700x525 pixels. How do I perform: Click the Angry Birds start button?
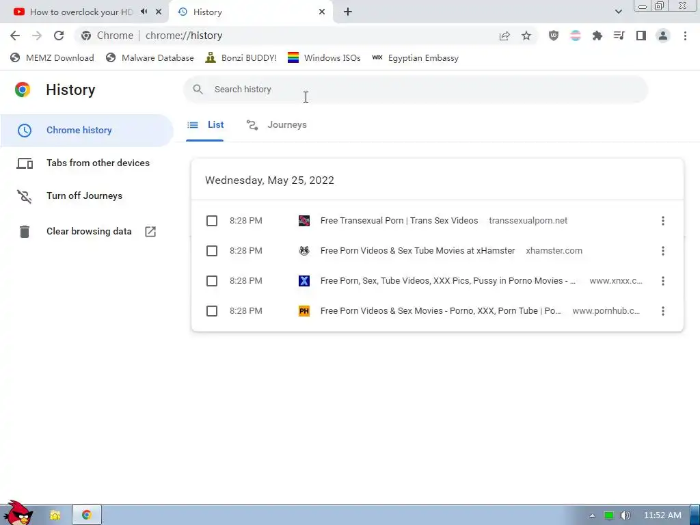[x=18, y=513]
